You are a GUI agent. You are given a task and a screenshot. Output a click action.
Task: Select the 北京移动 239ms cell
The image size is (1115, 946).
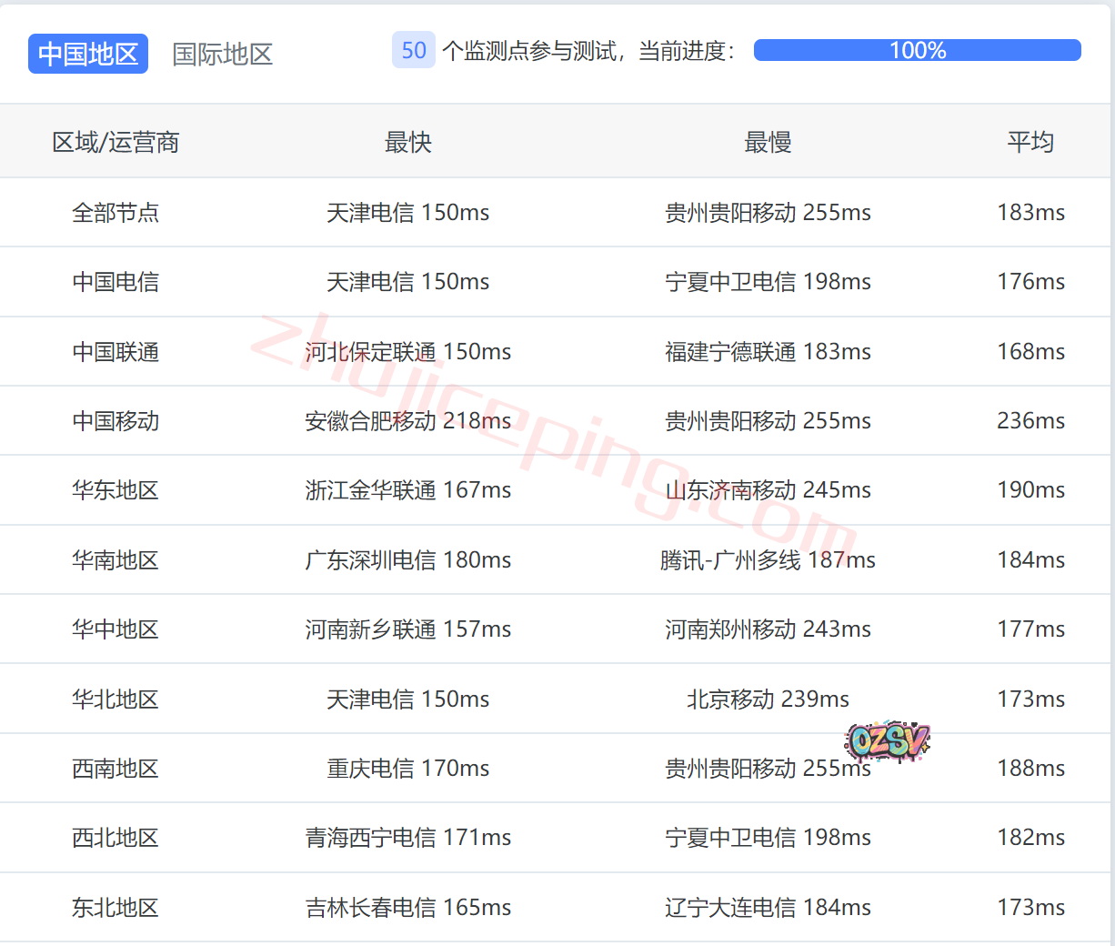tap(768, 699)
